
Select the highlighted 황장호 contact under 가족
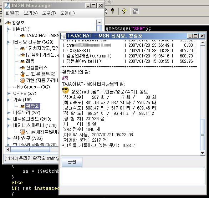pos(33,106)
